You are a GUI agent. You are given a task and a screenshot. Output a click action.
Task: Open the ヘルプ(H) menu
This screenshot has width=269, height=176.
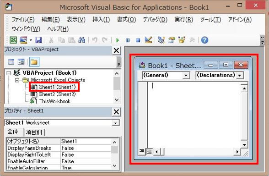coord(58,29)
